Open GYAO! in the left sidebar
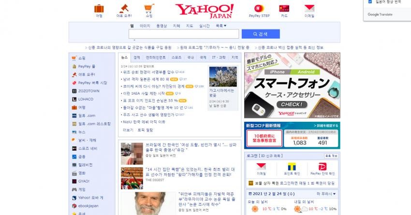This screenshot has height=215, width=411. pos(84,181)
